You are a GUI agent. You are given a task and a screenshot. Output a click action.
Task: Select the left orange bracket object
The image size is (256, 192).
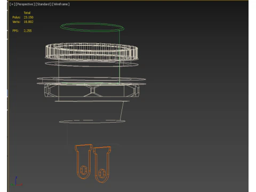click(84, 162)
